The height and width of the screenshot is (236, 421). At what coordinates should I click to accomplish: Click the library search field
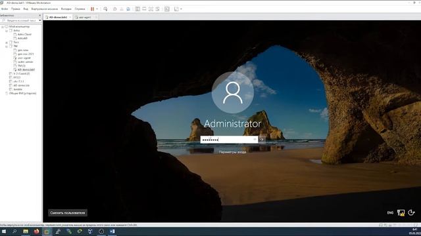coord(20,20)
